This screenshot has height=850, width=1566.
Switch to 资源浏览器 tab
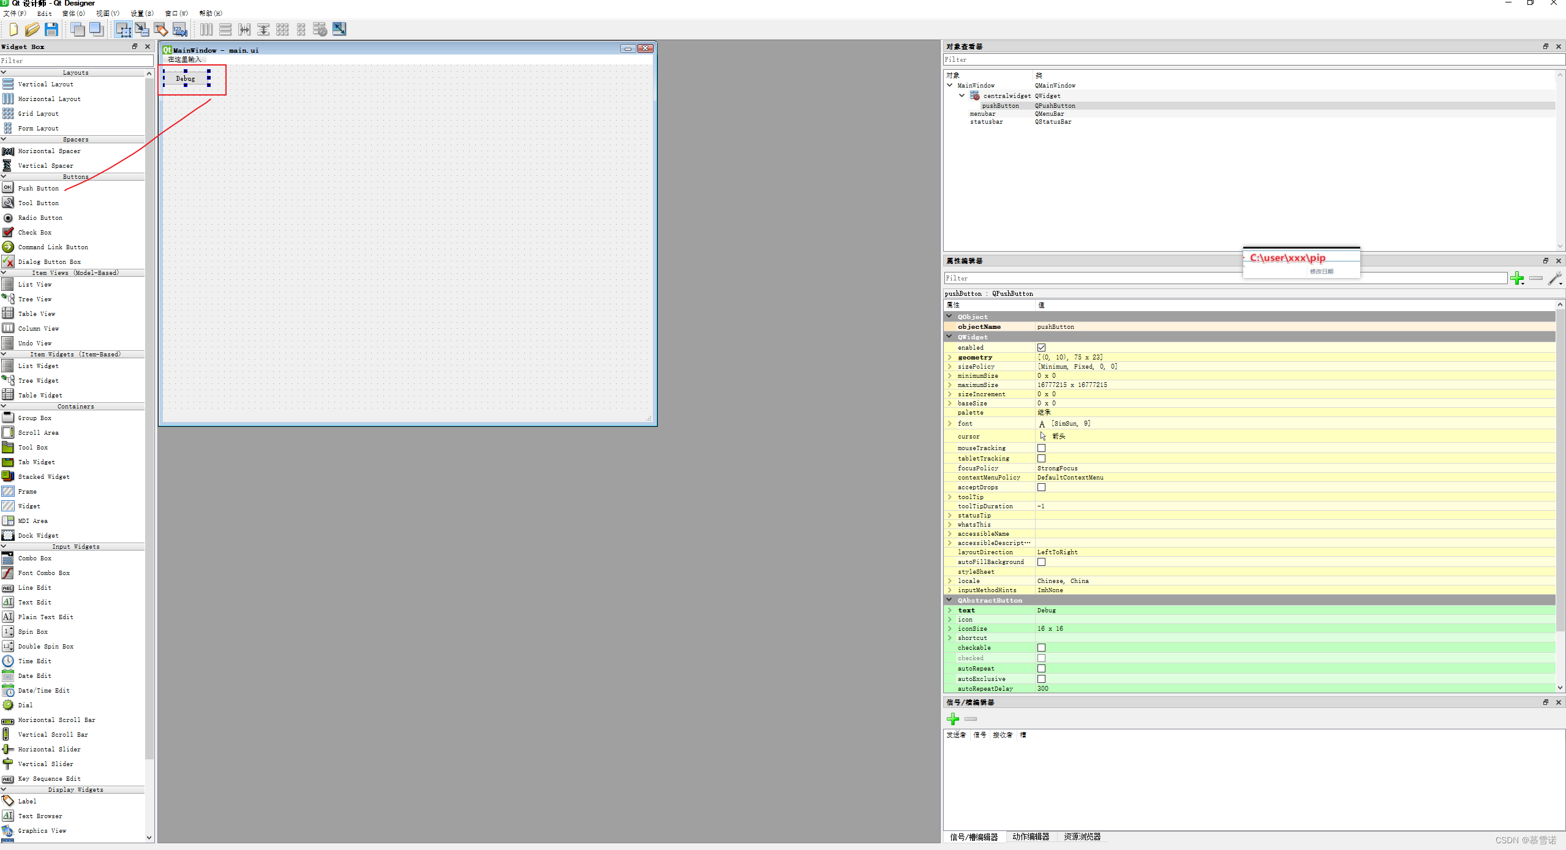click(1082, 837)
